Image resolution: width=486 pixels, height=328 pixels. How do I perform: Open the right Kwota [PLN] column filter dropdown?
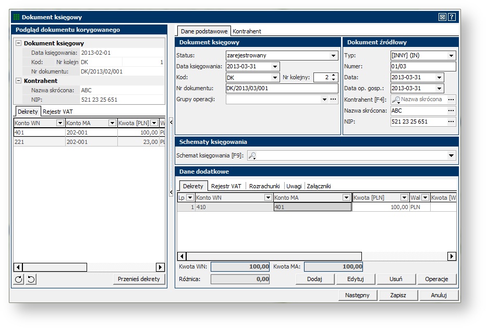[x=404, y=198]
